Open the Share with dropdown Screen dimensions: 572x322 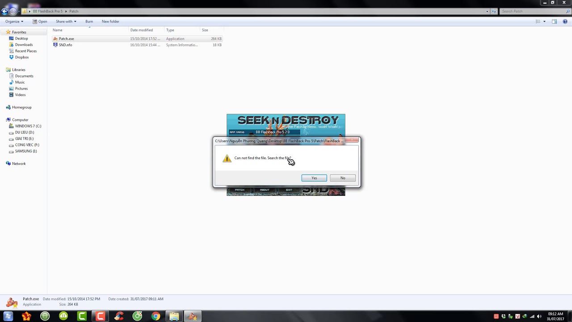click(x=66, y=21)
